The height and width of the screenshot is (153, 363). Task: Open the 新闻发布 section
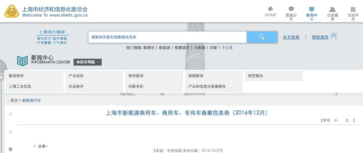34,76
